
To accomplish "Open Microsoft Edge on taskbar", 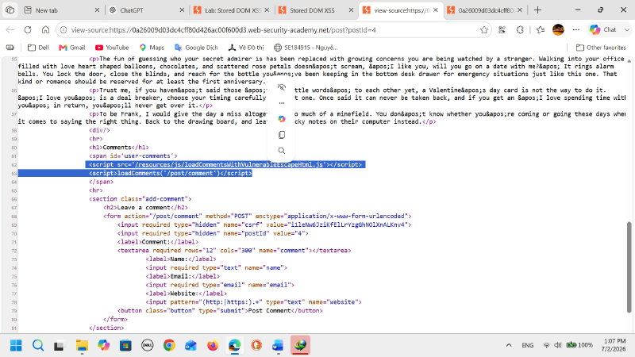I will (x=234, y=345).
